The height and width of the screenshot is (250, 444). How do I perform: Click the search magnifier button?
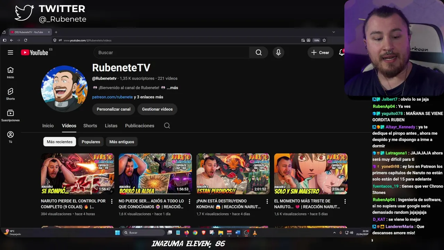[x=259, y=52]
